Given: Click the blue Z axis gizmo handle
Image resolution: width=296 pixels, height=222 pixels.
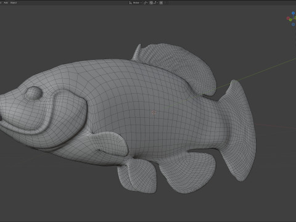Looking at the screenshot, I should coord(293,13).
